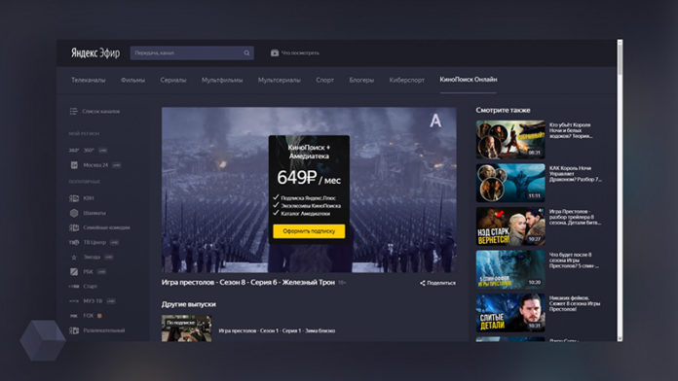Switch to the Телеканалы tab
The image size is (678, 381).
89,80
